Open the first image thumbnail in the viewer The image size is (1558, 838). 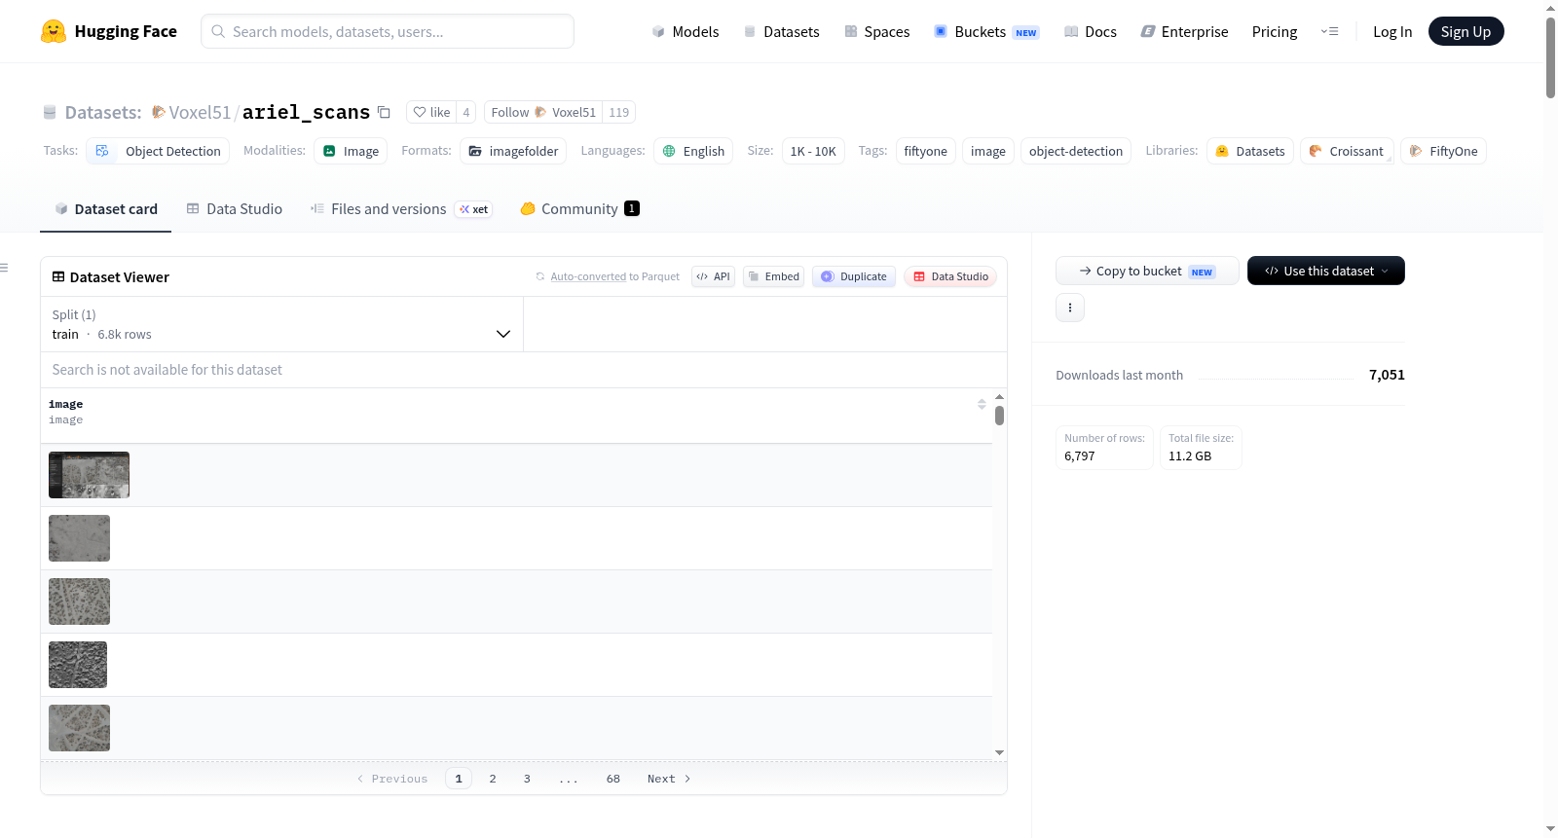[x=89, y=475]
